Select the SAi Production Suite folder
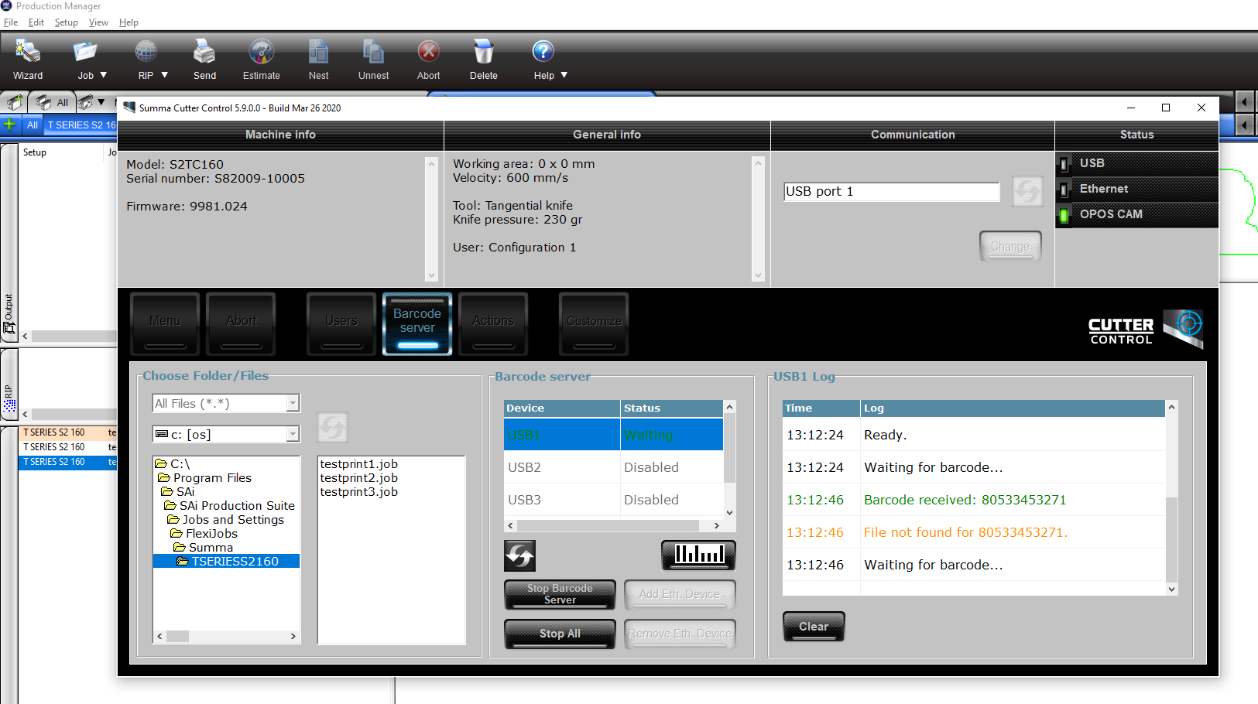 tap(229, 506)
